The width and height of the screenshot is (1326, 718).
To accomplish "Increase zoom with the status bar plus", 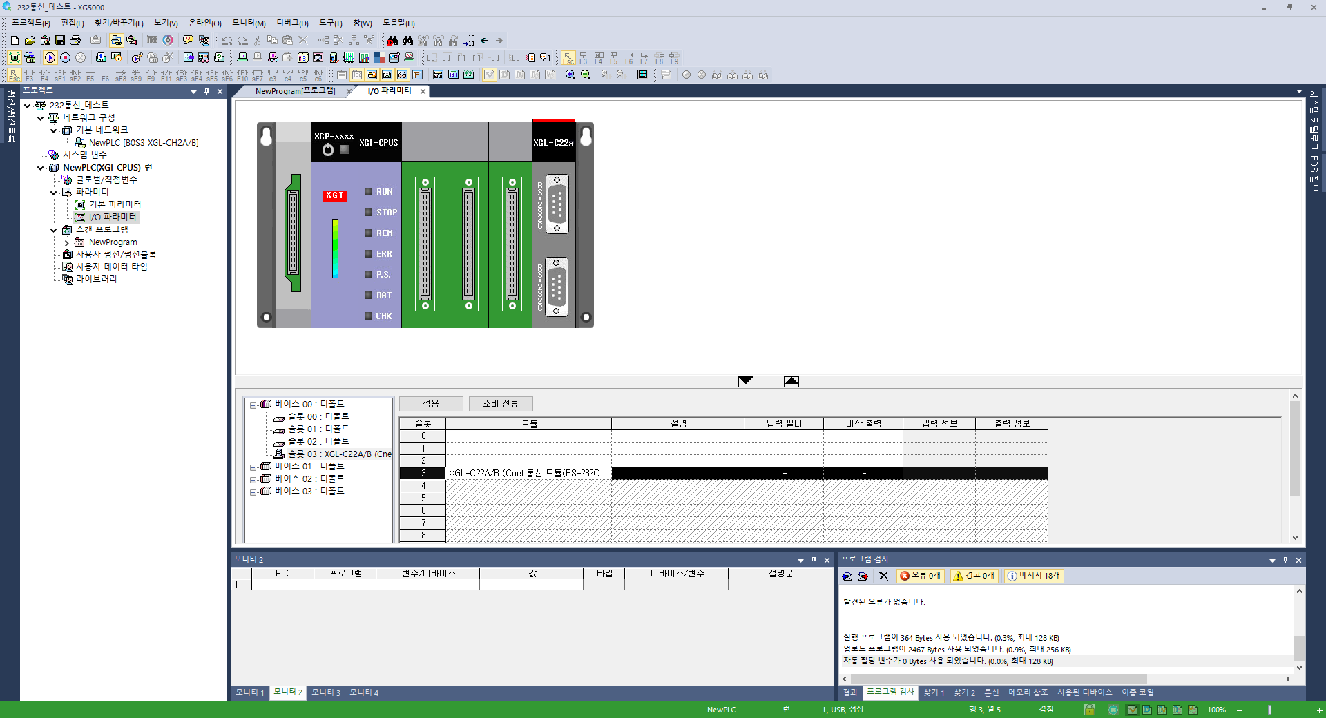I will click(1319, 710).
